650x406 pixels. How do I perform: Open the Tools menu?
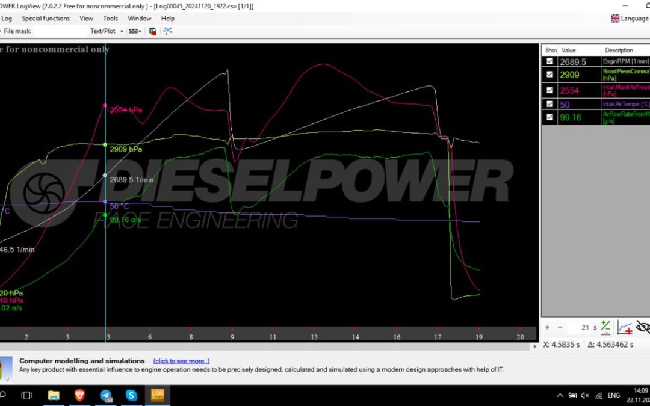point(110,19)
